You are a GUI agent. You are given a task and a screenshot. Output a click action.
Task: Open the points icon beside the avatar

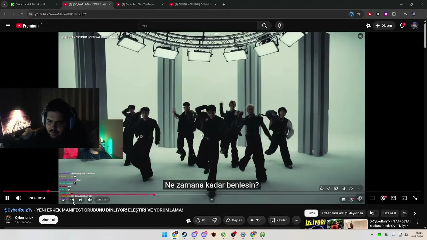click(x=368, y=26)
